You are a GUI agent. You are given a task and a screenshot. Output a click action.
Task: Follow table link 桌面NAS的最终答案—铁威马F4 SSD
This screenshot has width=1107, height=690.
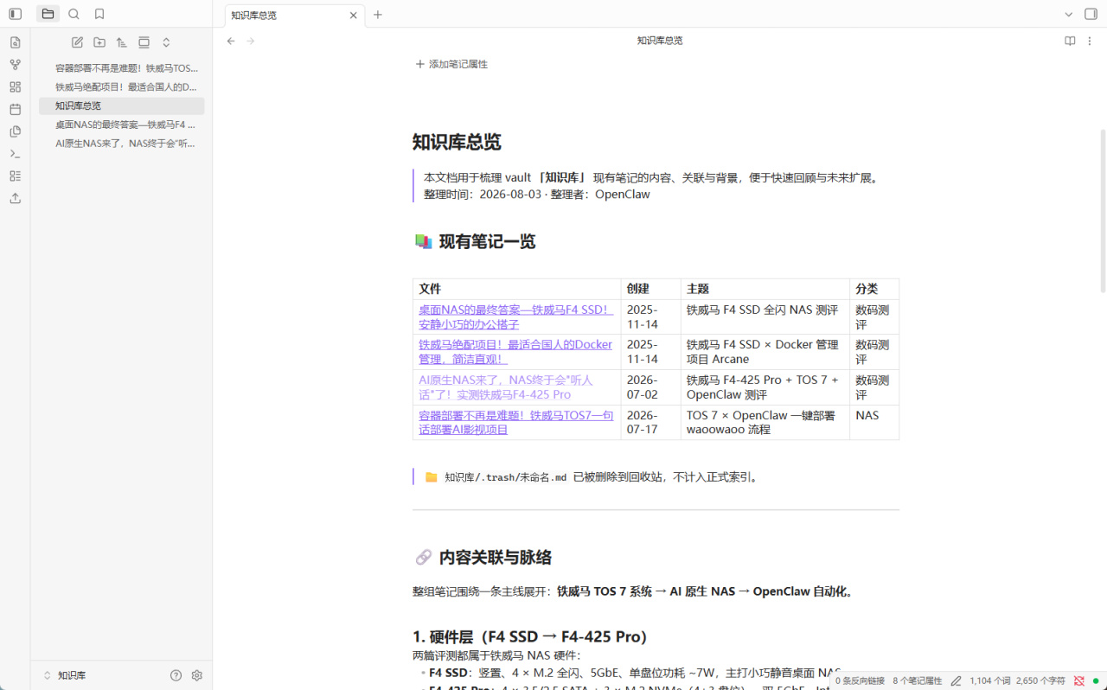pyautogui.click(x=515, y=316)
